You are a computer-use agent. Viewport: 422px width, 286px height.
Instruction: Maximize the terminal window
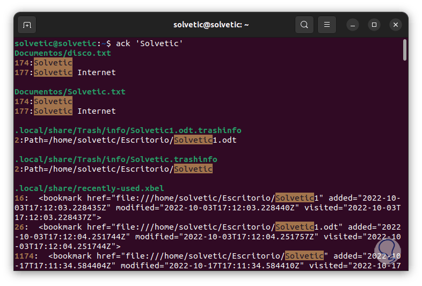pyautogui.click(x=374, y=25)
